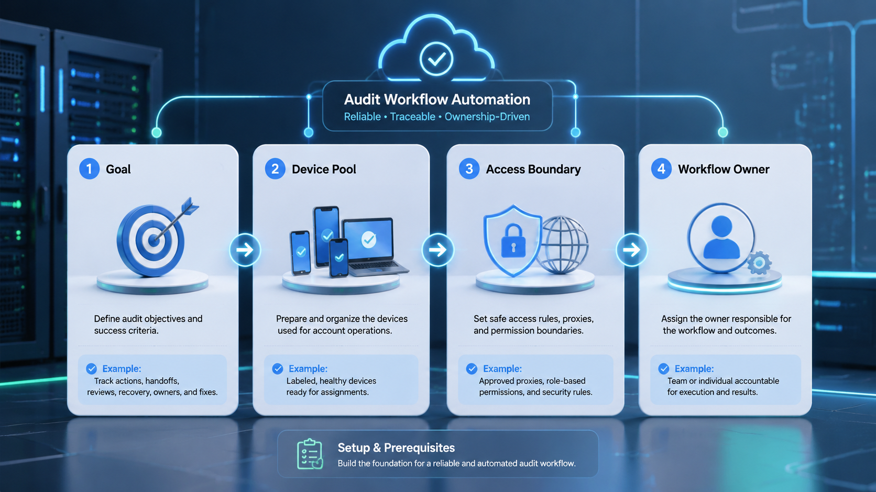
Task: Click the checkmark beside Workflow Owner's Example label
Action: pos(663,368)
